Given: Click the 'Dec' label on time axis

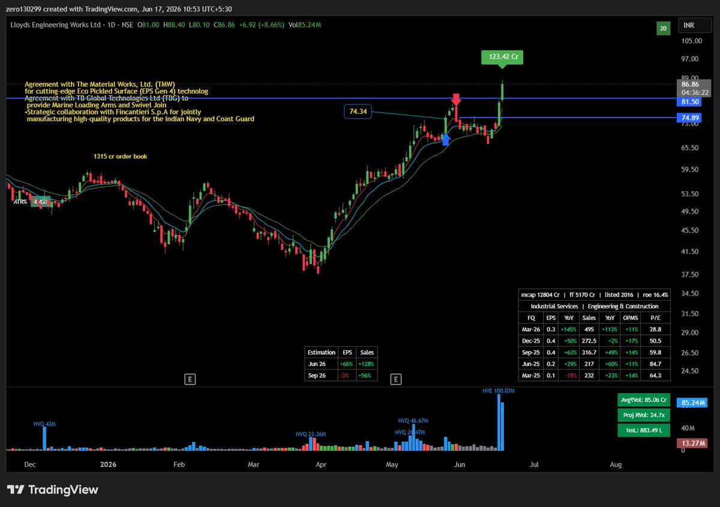Looking at the screenshot, I should [30, 464].
